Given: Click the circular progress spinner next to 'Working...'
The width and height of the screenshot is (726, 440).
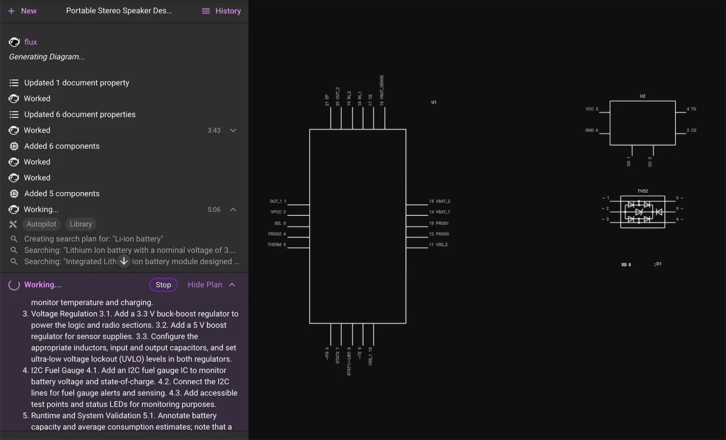Looking at the screenshot, I should click(14, 284).
